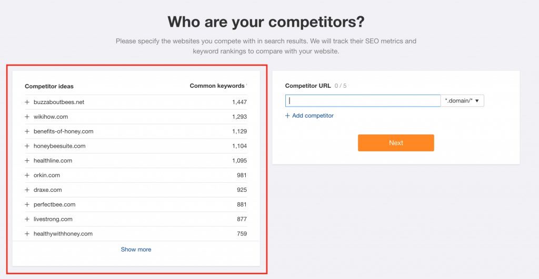Add honeybeesuite.com via plus icon

click(27, 146)
